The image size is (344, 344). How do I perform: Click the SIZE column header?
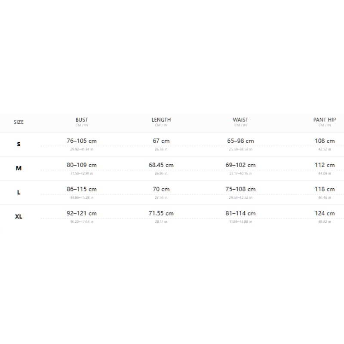pyautogui.click(x=18, y=122)
